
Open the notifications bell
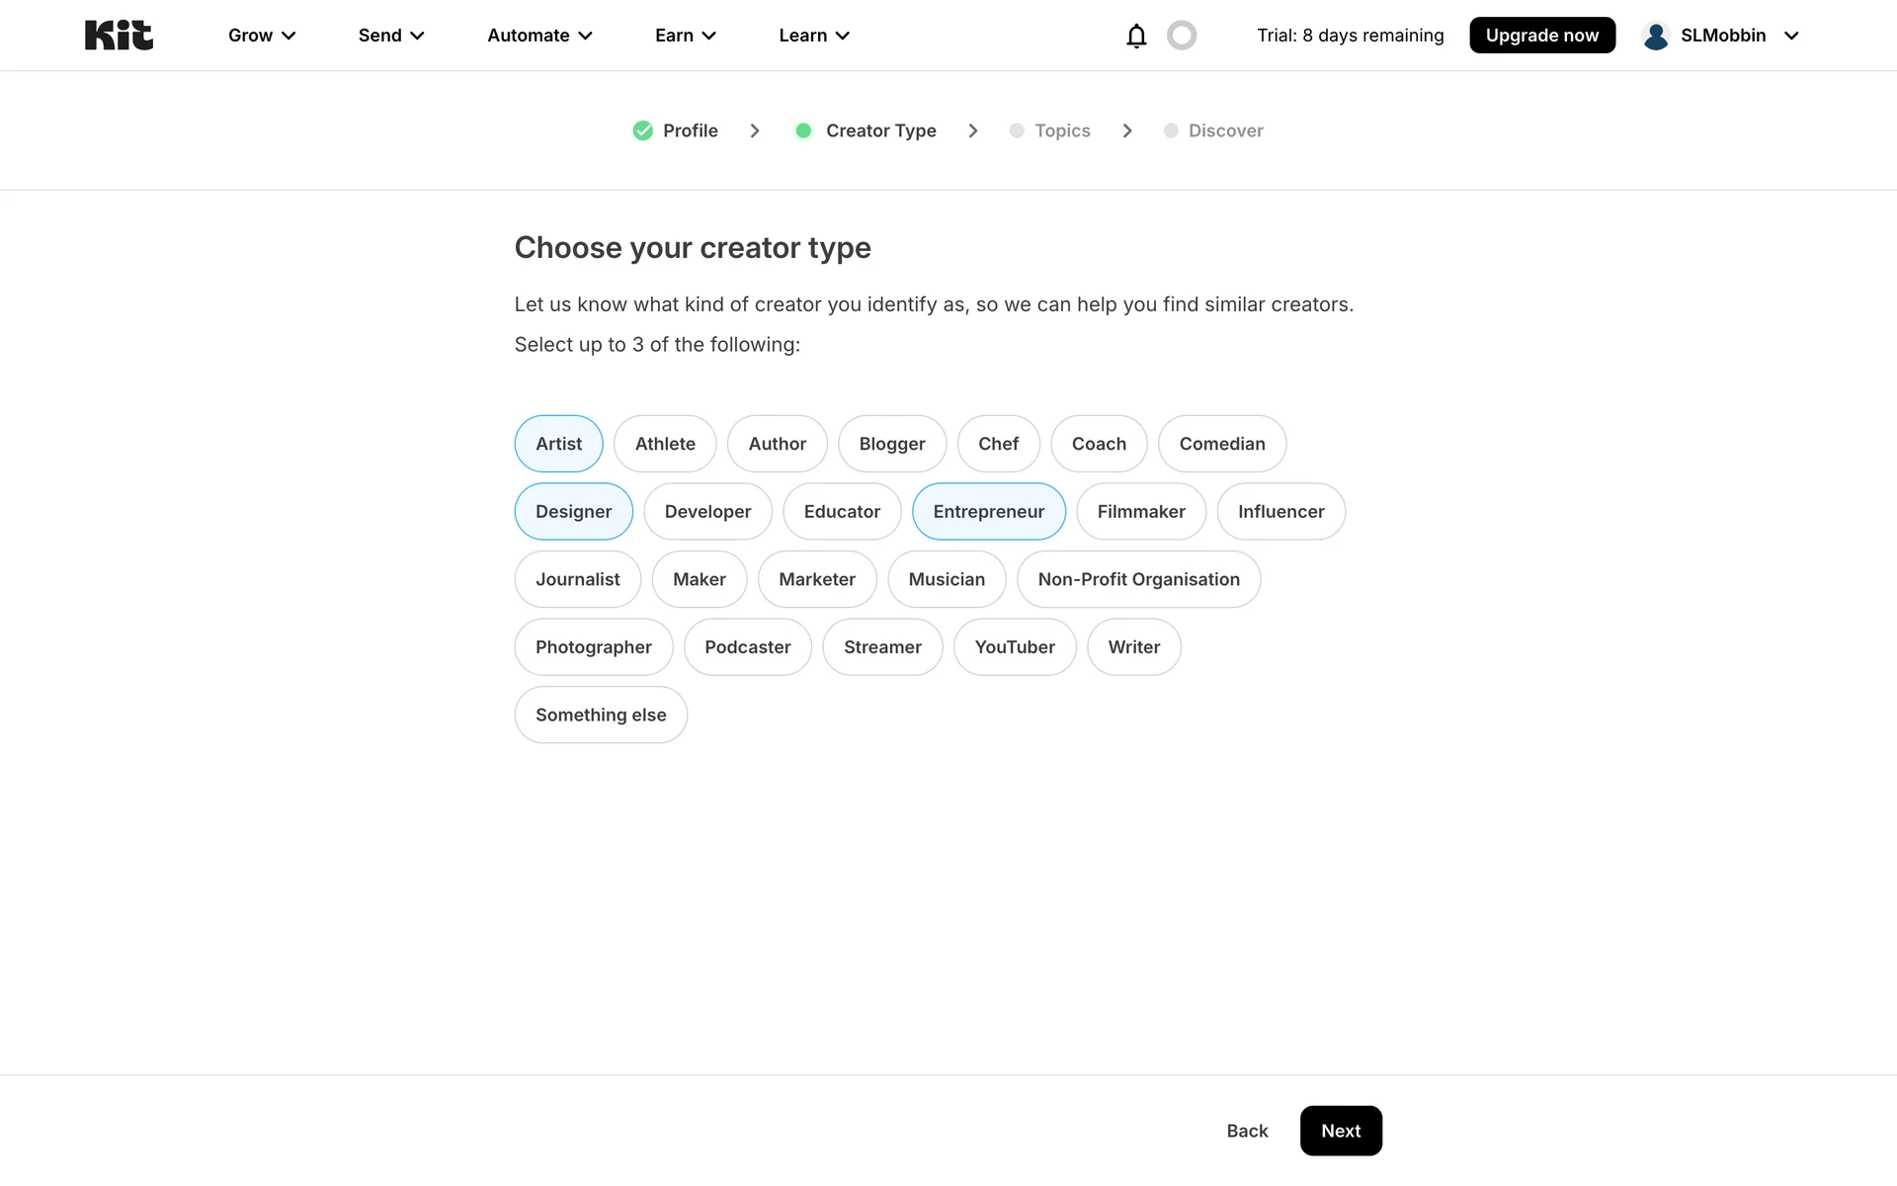tap(1136, 36)
